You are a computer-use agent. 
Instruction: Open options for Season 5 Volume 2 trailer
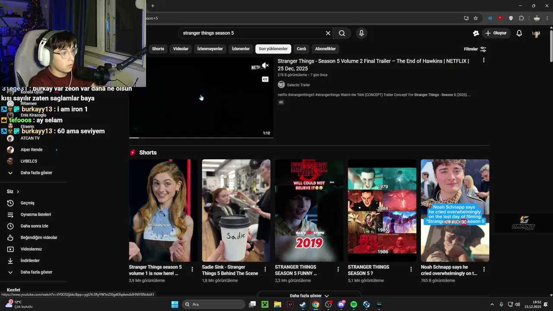(x=483, y=60)
